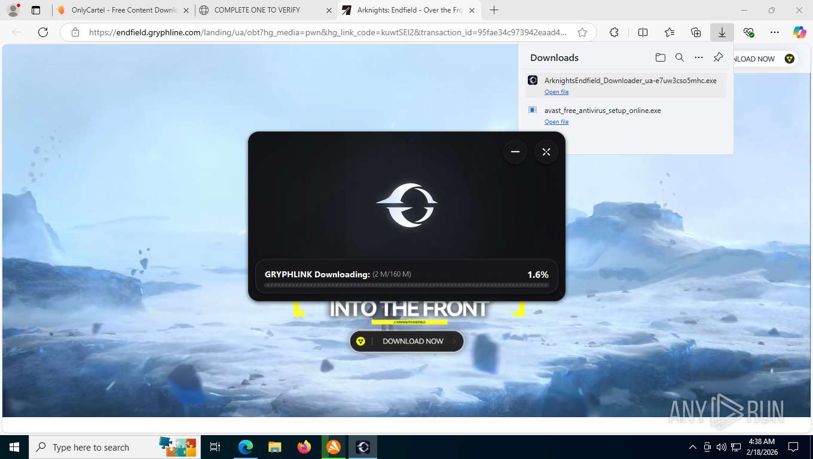
Task: Toggle the Downloads toolbar button
Action: click(x=722, y=32)
